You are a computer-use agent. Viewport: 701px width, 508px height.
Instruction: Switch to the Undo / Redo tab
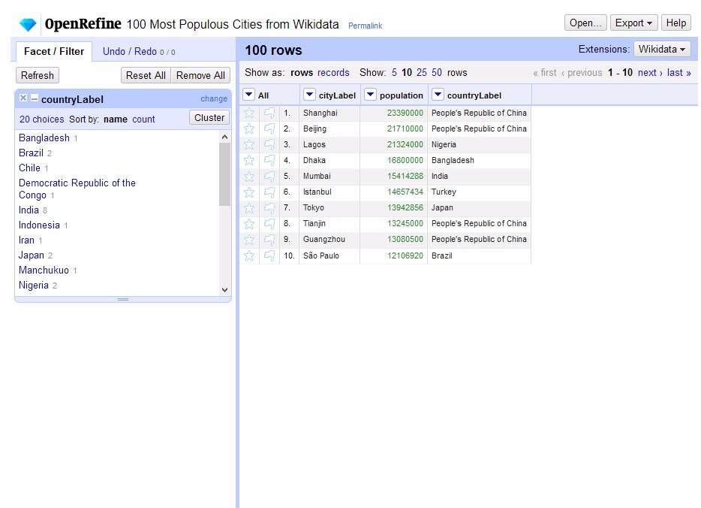click(x=139, y=51)
